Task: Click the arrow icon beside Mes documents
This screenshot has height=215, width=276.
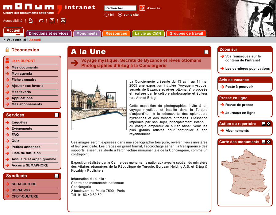Action: 7,68
